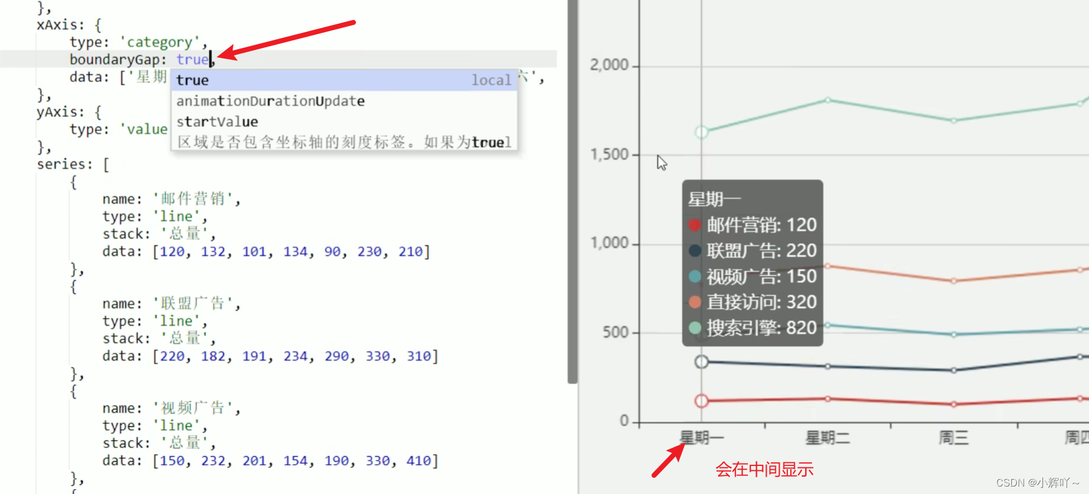
Task: Click the 2,000 y-axis label
Action: coord(609,65)
